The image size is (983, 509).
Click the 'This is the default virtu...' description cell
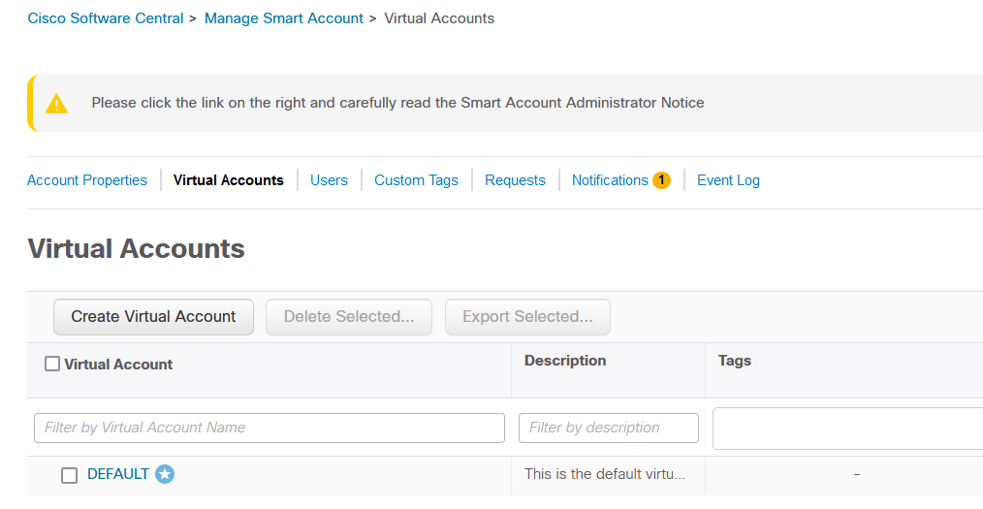(605, 474)
